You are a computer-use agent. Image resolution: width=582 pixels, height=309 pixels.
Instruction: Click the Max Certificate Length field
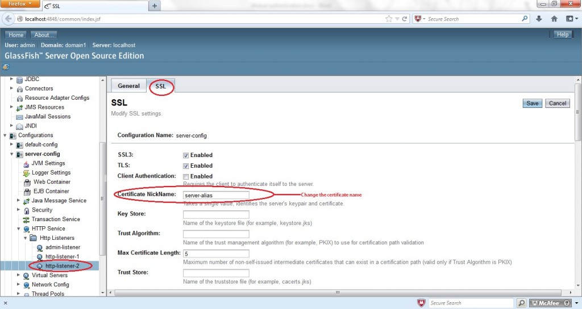coord(216,253)
